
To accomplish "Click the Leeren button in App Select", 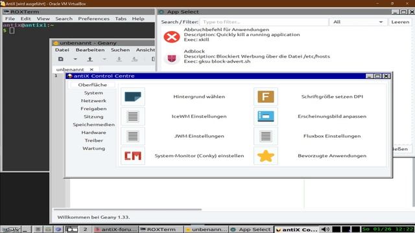I will (400, 22).
